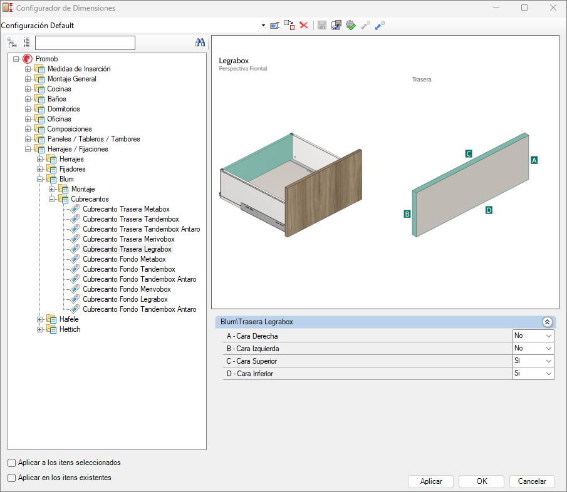Click the red X delete configuration icon
The image size is (567, 492).
click(x=304, y=25)
